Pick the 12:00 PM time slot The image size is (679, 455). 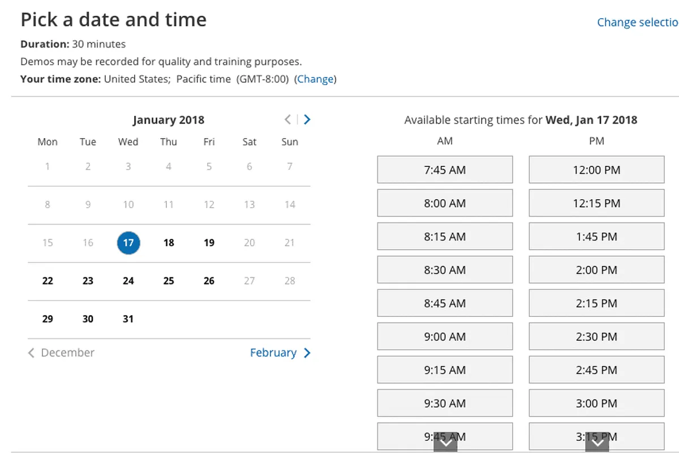(596, 170)
